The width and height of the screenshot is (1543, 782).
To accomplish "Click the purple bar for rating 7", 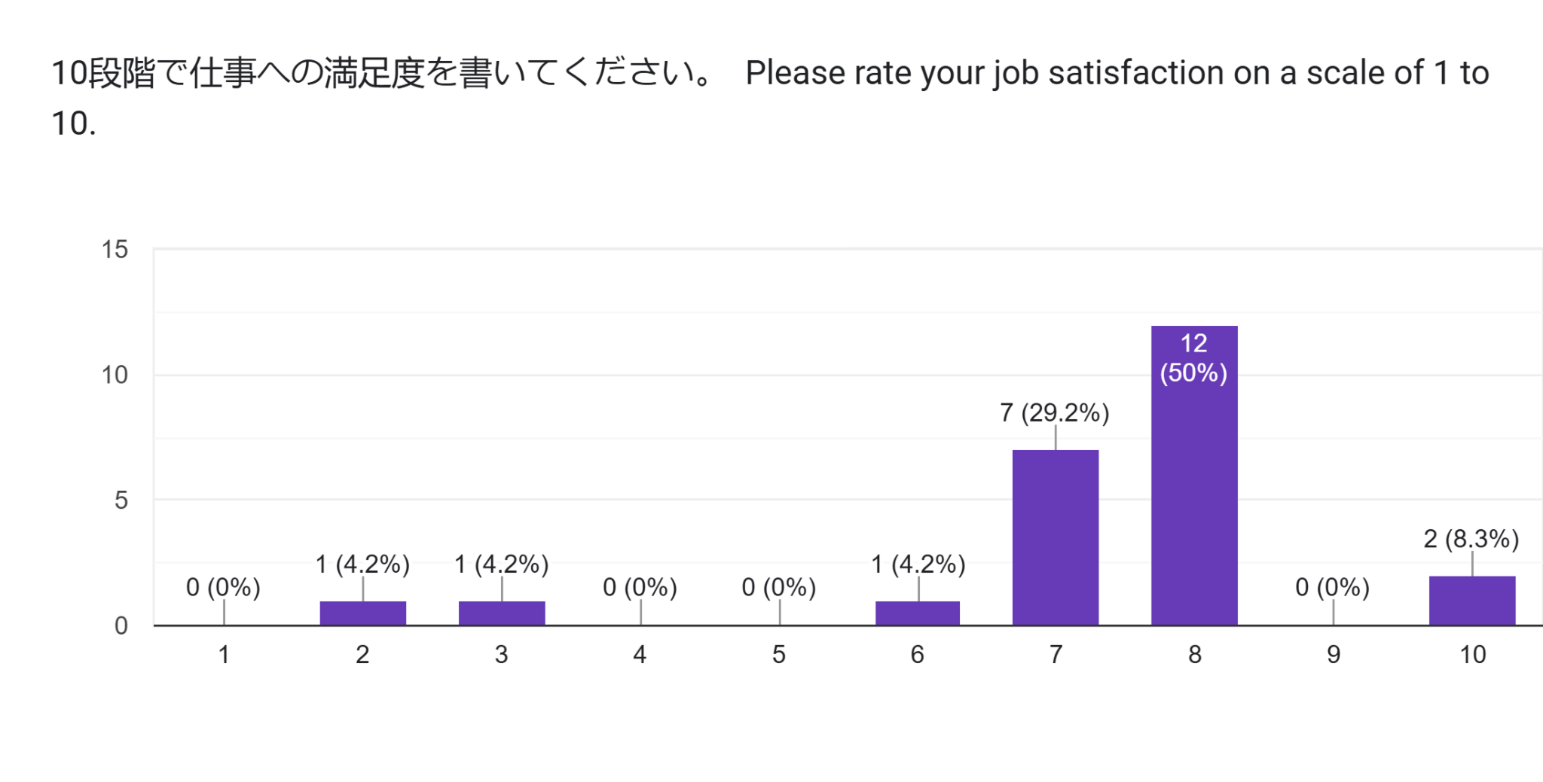I will click(1055, 537).
